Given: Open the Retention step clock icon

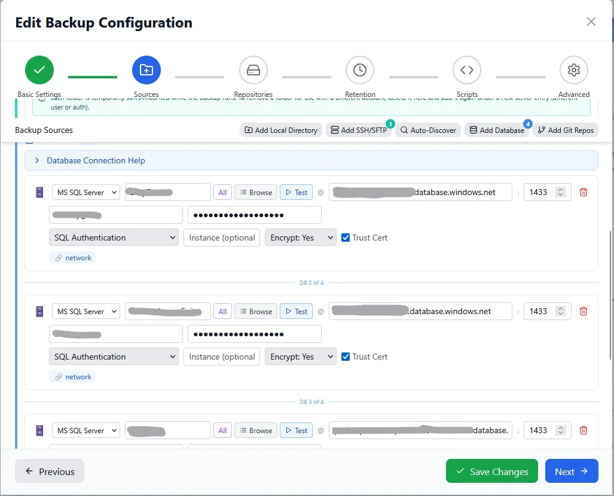Looking at the screenshot, I should coord(360,70).
